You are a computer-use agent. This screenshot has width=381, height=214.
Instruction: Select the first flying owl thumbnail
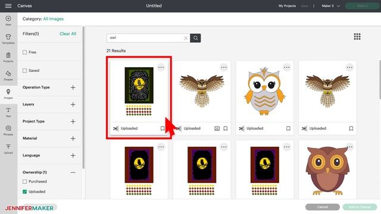point(202,91)
